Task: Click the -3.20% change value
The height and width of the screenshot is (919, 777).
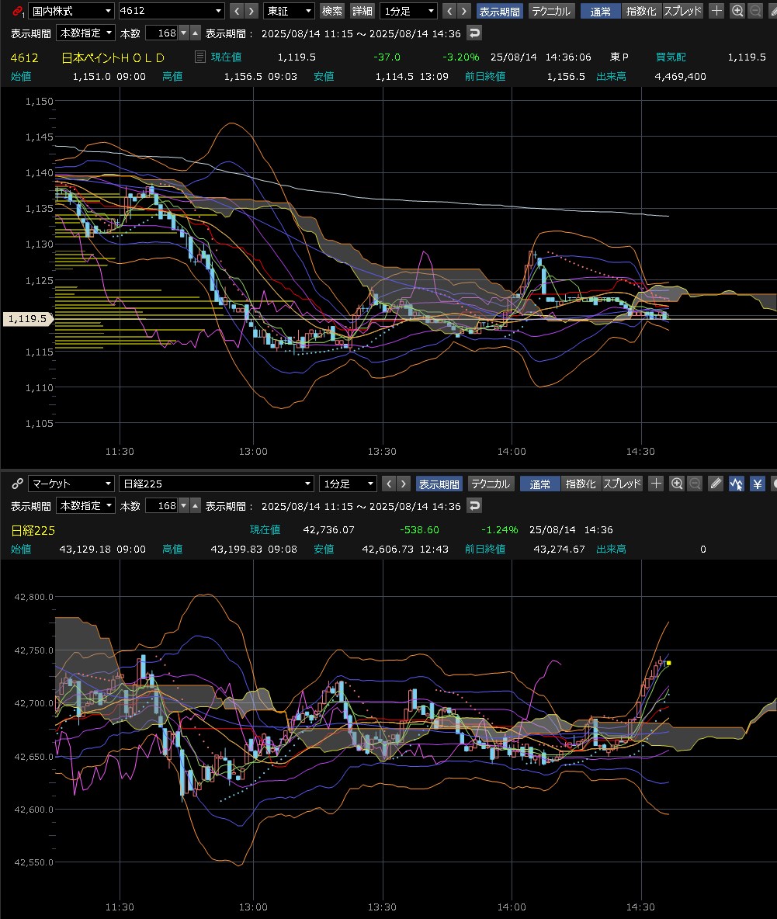Action: point(460,57)
